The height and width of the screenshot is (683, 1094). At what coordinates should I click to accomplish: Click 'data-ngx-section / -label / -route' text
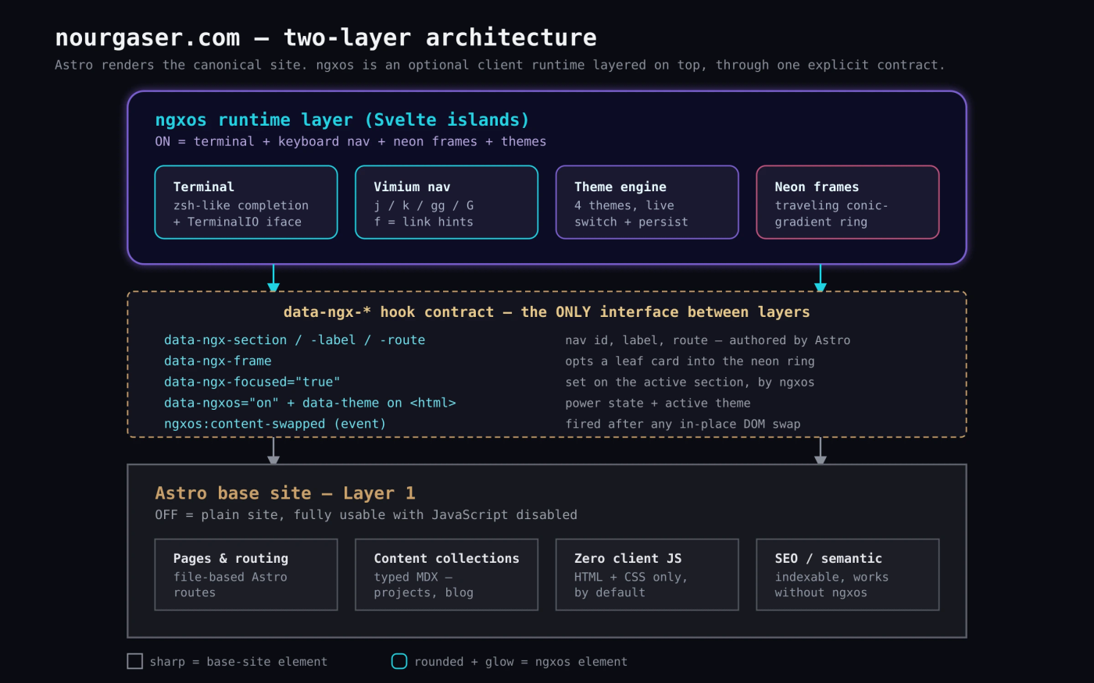coord(295,340)
